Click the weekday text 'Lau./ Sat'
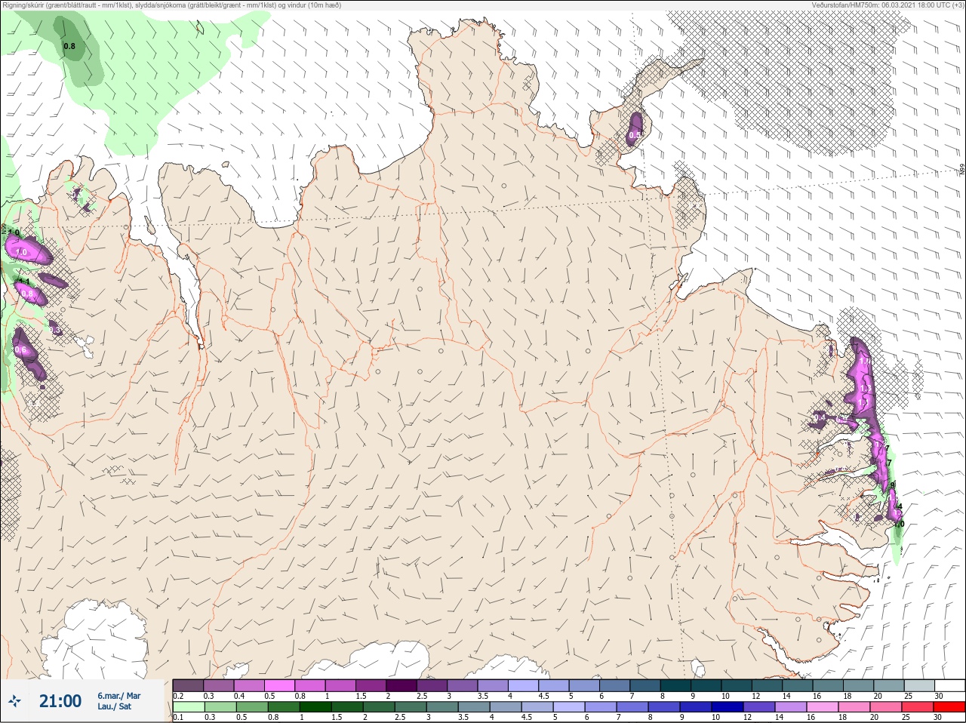This screenshot has width=966, height=723. pos(114,706)
